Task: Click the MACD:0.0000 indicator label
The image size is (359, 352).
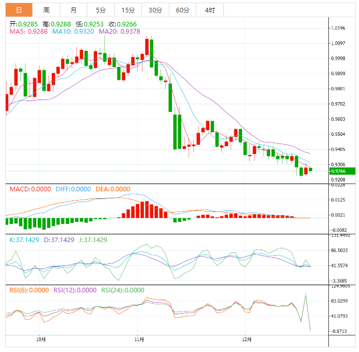Action: click(x=30, y=189)
